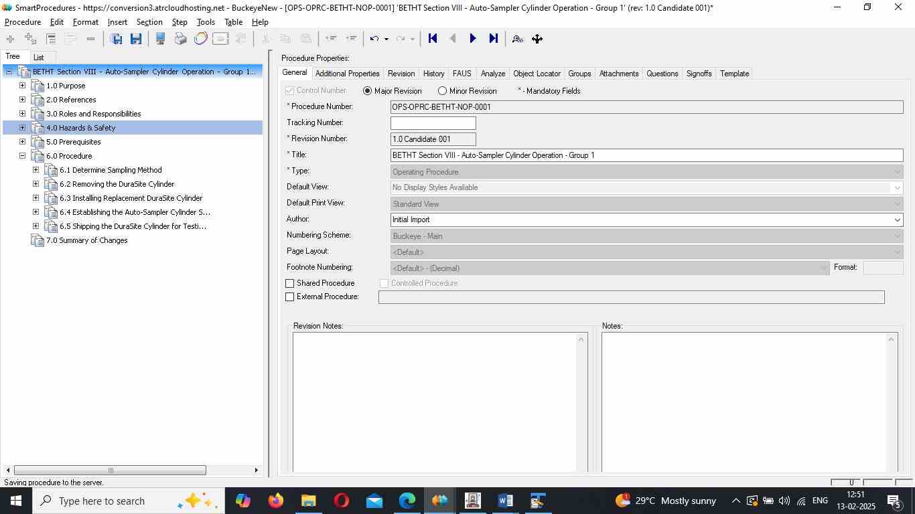This screenshot has height=514, width=915.
Task: Click the weather widget on taskbar
Action: point(665,501)
